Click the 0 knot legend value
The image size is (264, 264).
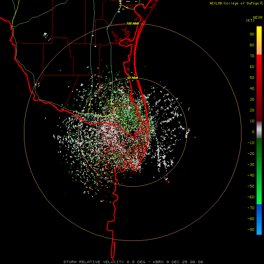click(x=253, y=132)
